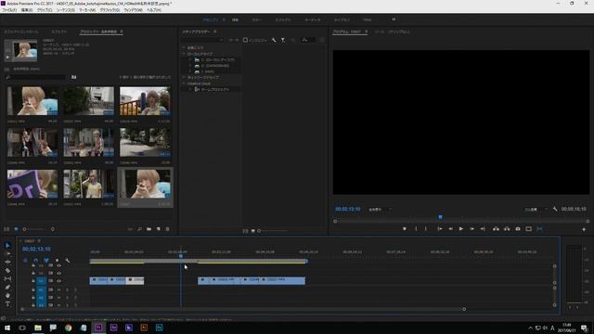The width and height of the screenshot is (594, 334).
Task: Click the Find icon in Project panel
Action: [140, 229]
